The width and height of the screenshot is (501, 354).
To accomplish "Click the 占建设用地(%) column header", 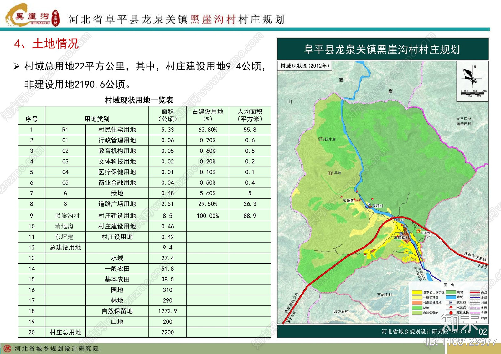I will tap(208, 115).
